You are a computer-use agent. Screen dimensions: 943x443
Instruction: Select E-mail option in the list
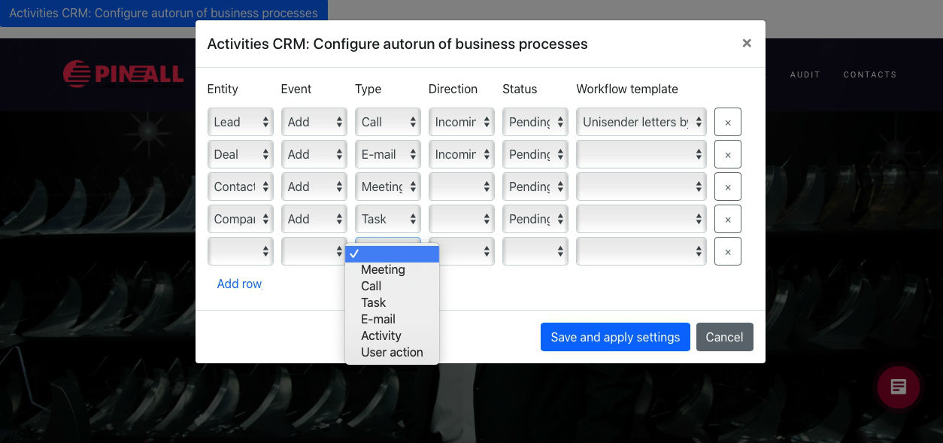tap(378, 319)
